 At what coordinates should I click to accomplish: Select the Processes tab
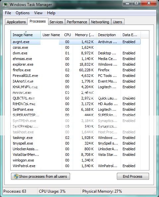point(38,21)
